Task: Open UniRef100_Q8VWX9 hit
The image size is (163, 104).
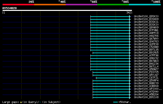Action: (146, 28)
